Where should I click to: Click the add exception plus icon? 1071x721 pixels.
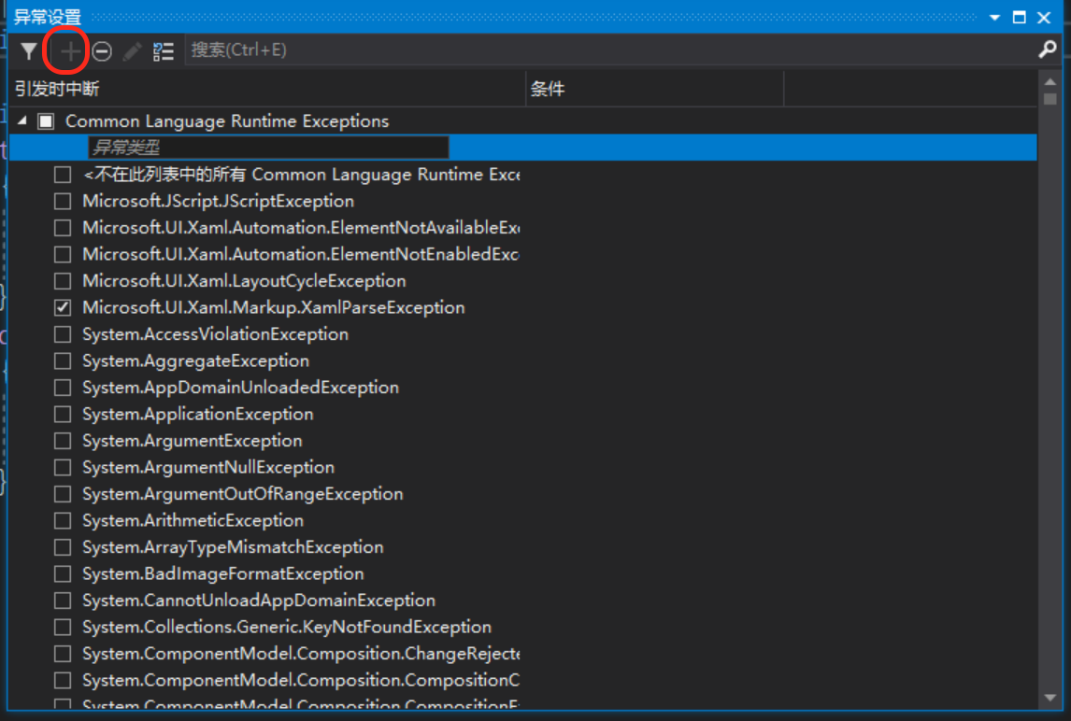tap(70, 51)
